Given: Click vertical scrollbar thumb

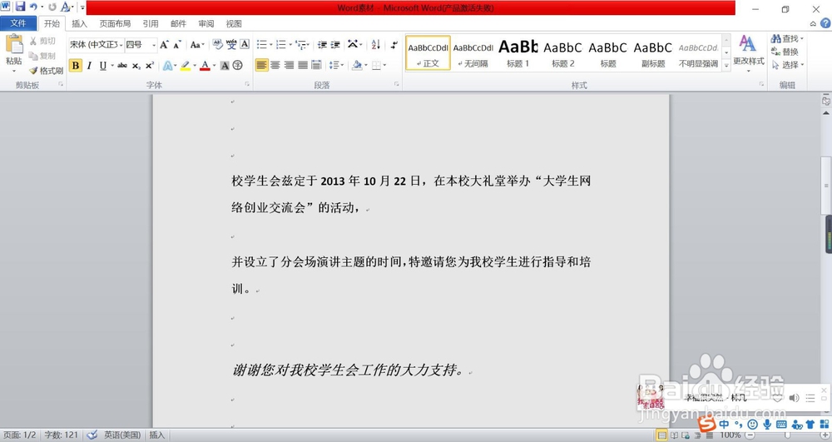Looking at the screenshot, I should click(826, 186).
